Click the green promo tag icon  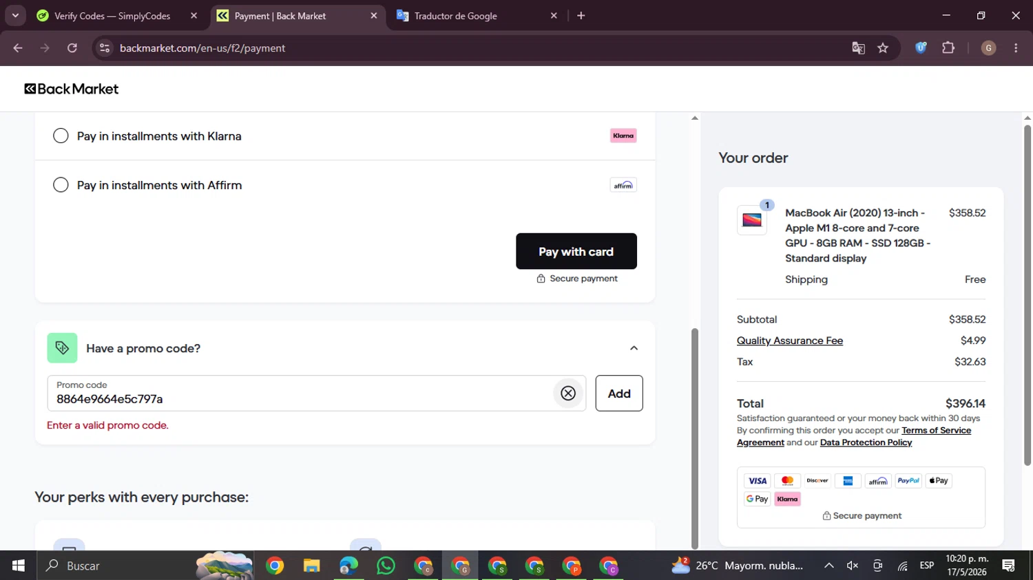62,348
